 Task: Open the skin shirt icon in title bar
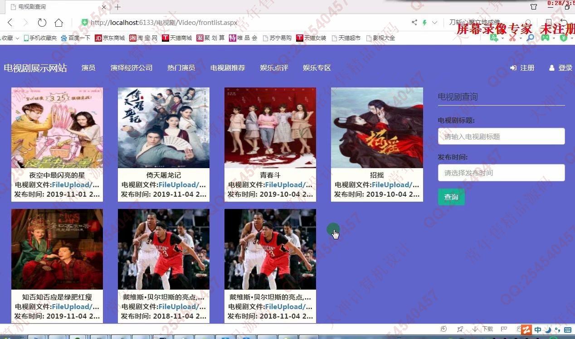click(533, 7)
